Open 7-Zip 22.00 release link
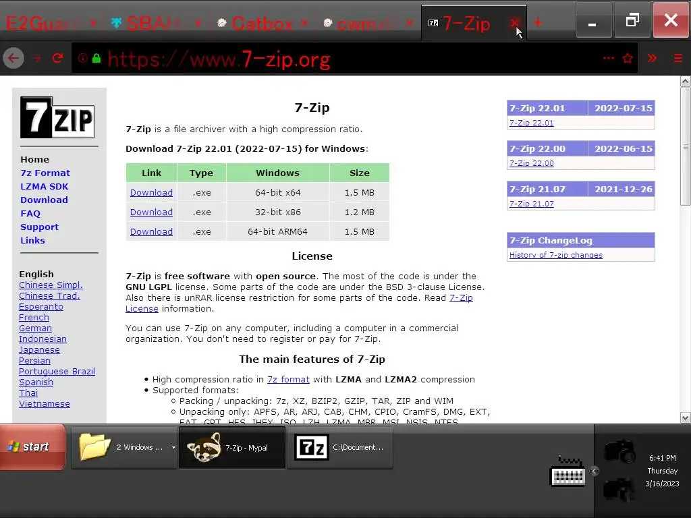Viewport: 691px width, 518px height. click(x=532, y=163)
